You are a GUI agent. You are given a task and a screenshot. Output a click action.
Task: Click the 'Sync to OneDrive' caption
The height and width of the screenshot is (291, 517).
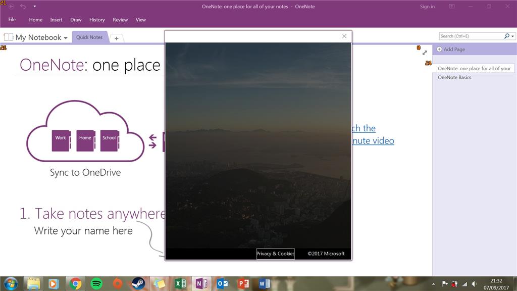click(85, 173)
